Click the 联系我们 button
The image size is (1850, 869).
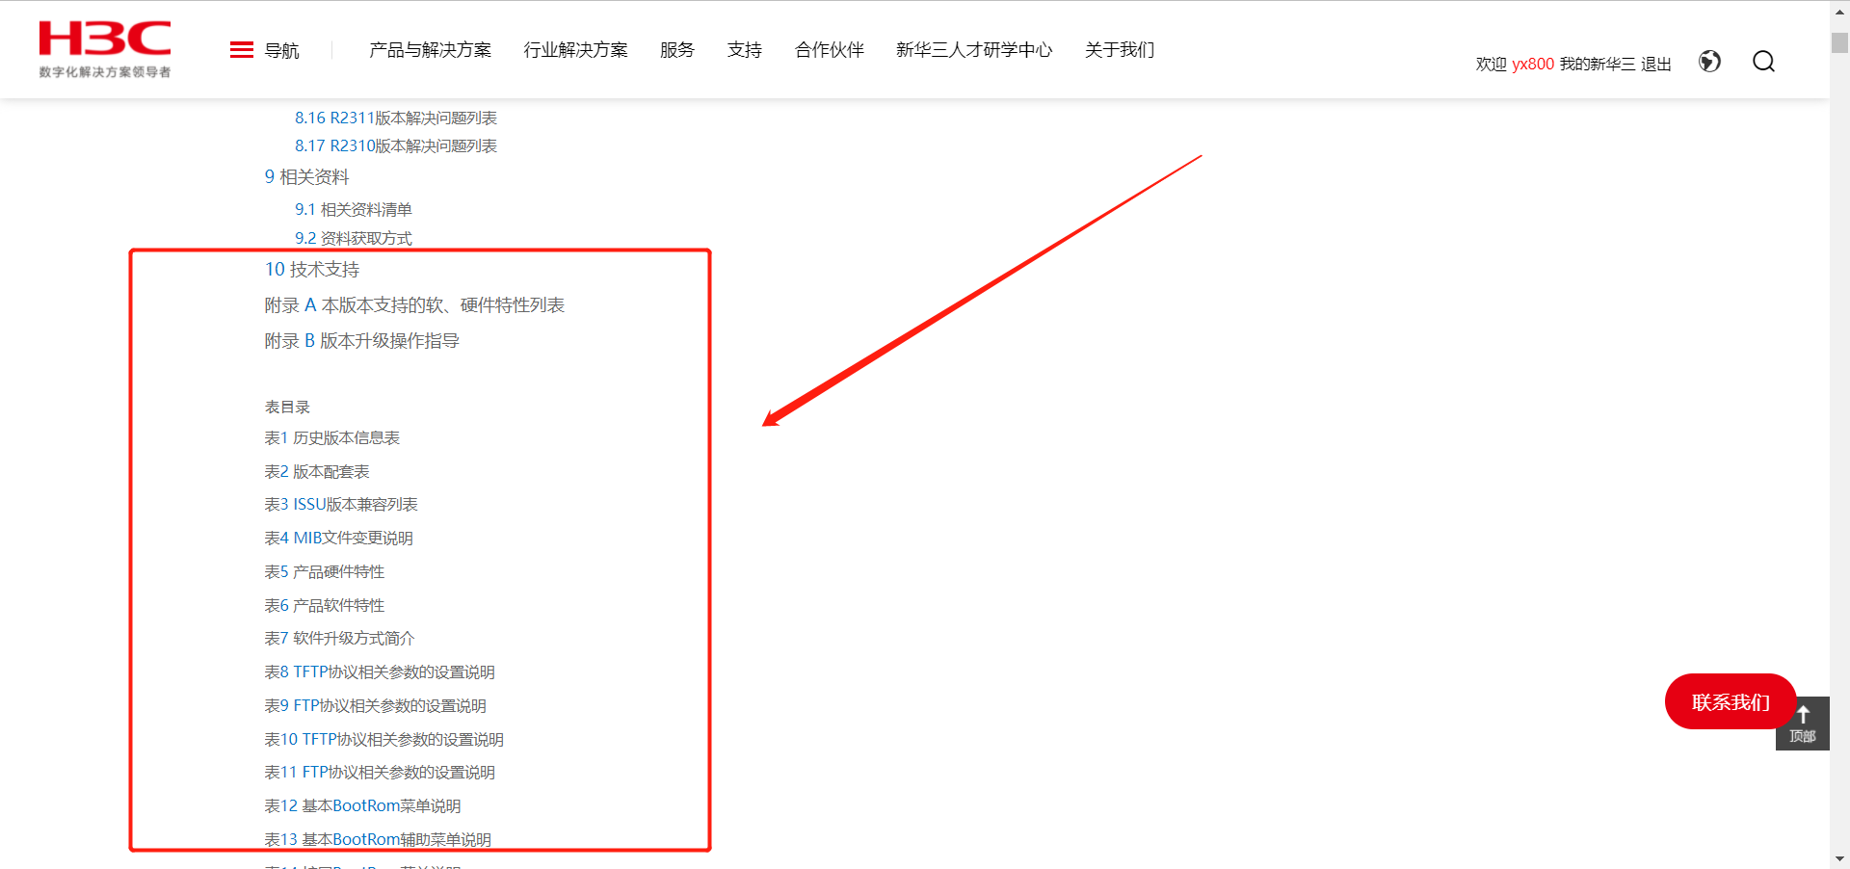pyautogui.click(x=1731, y=702)
